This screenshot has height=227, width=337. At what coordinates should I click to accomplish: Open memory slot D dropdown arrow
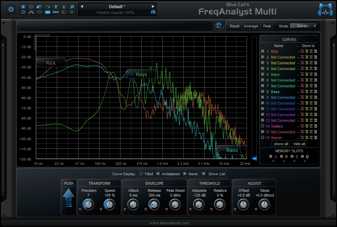305,161
